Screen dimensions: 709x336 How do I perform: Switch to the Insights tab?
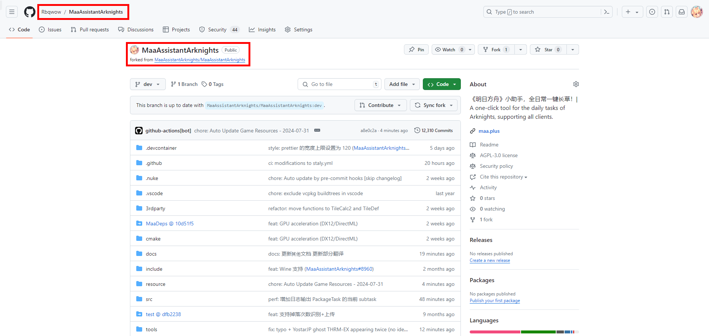pyautogui.click(x=262, y=30)
